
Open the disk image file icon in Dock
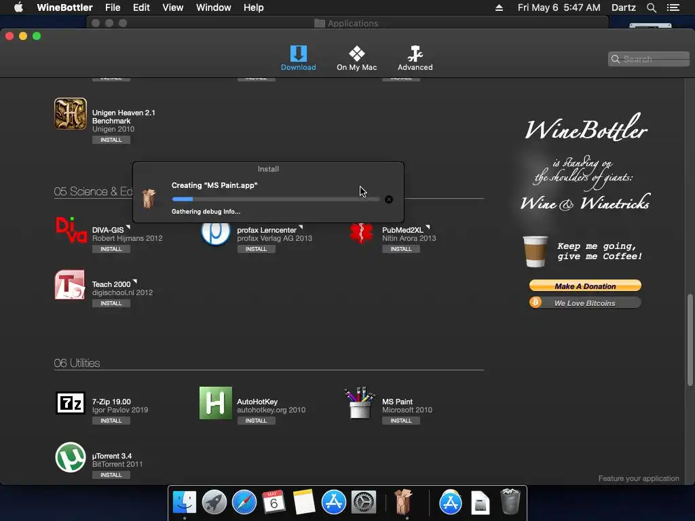(480, 503)
